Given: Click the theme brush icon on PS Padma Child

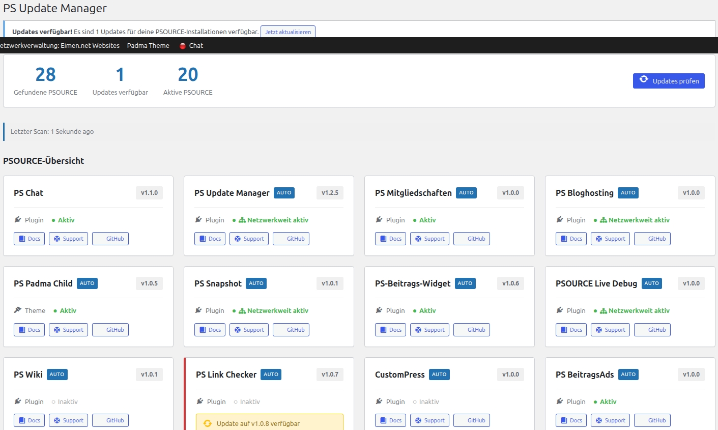Looking at the screenshot, I should point(18,310).
